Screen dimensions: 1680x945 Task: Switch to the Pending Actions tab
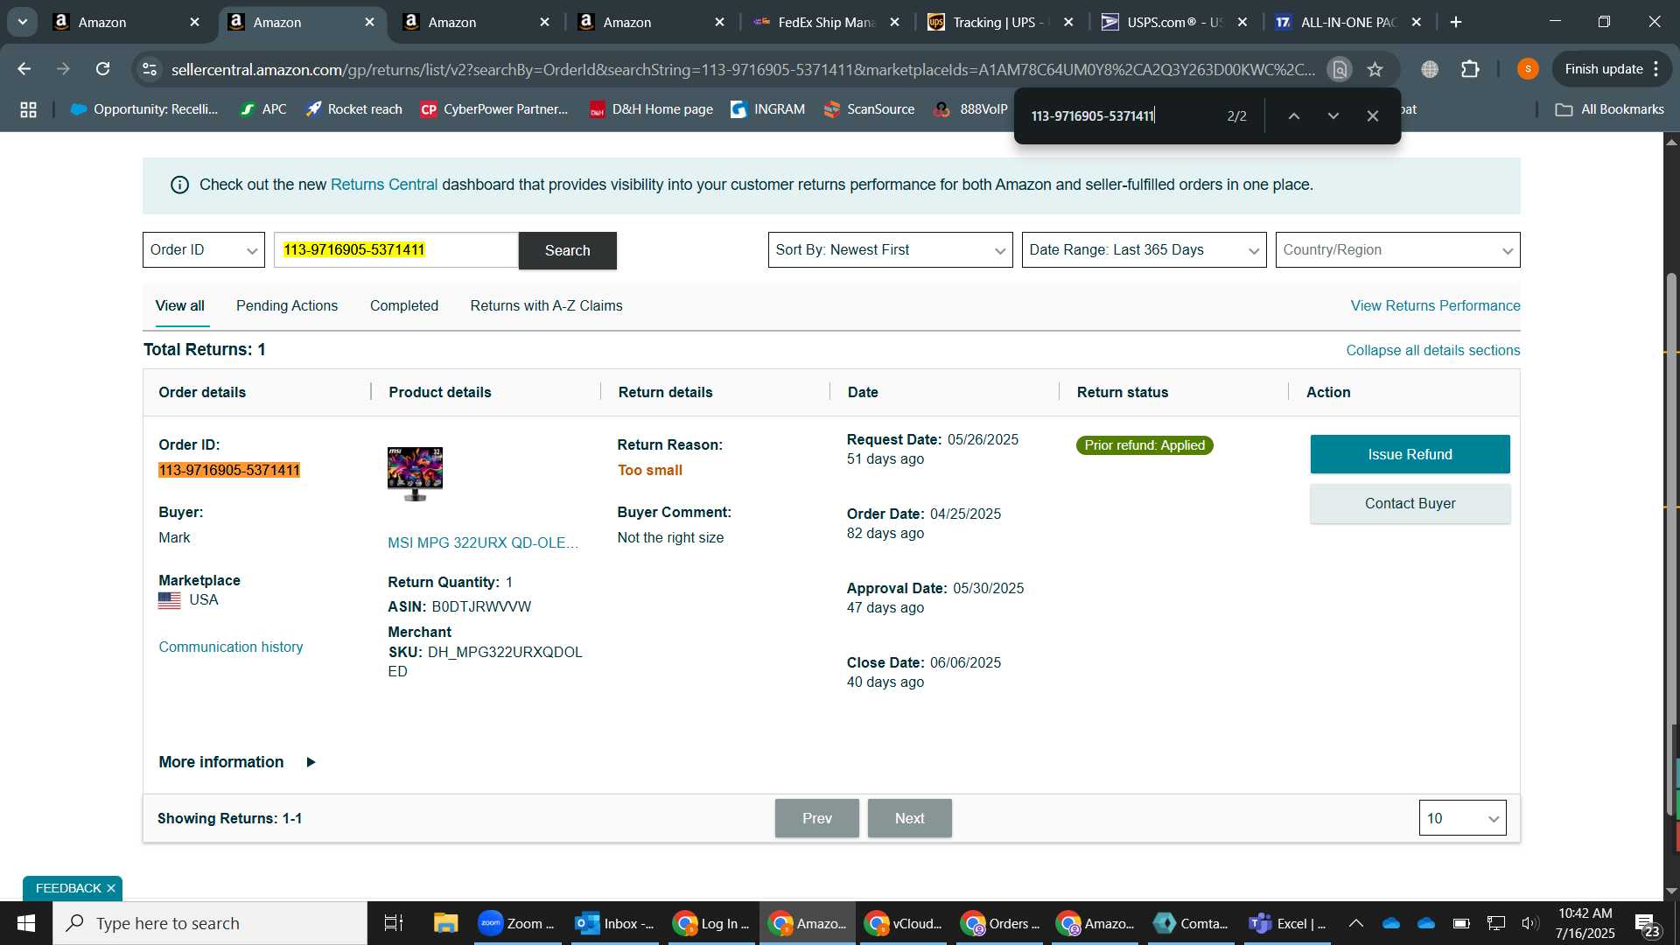(x=287, y=306)
